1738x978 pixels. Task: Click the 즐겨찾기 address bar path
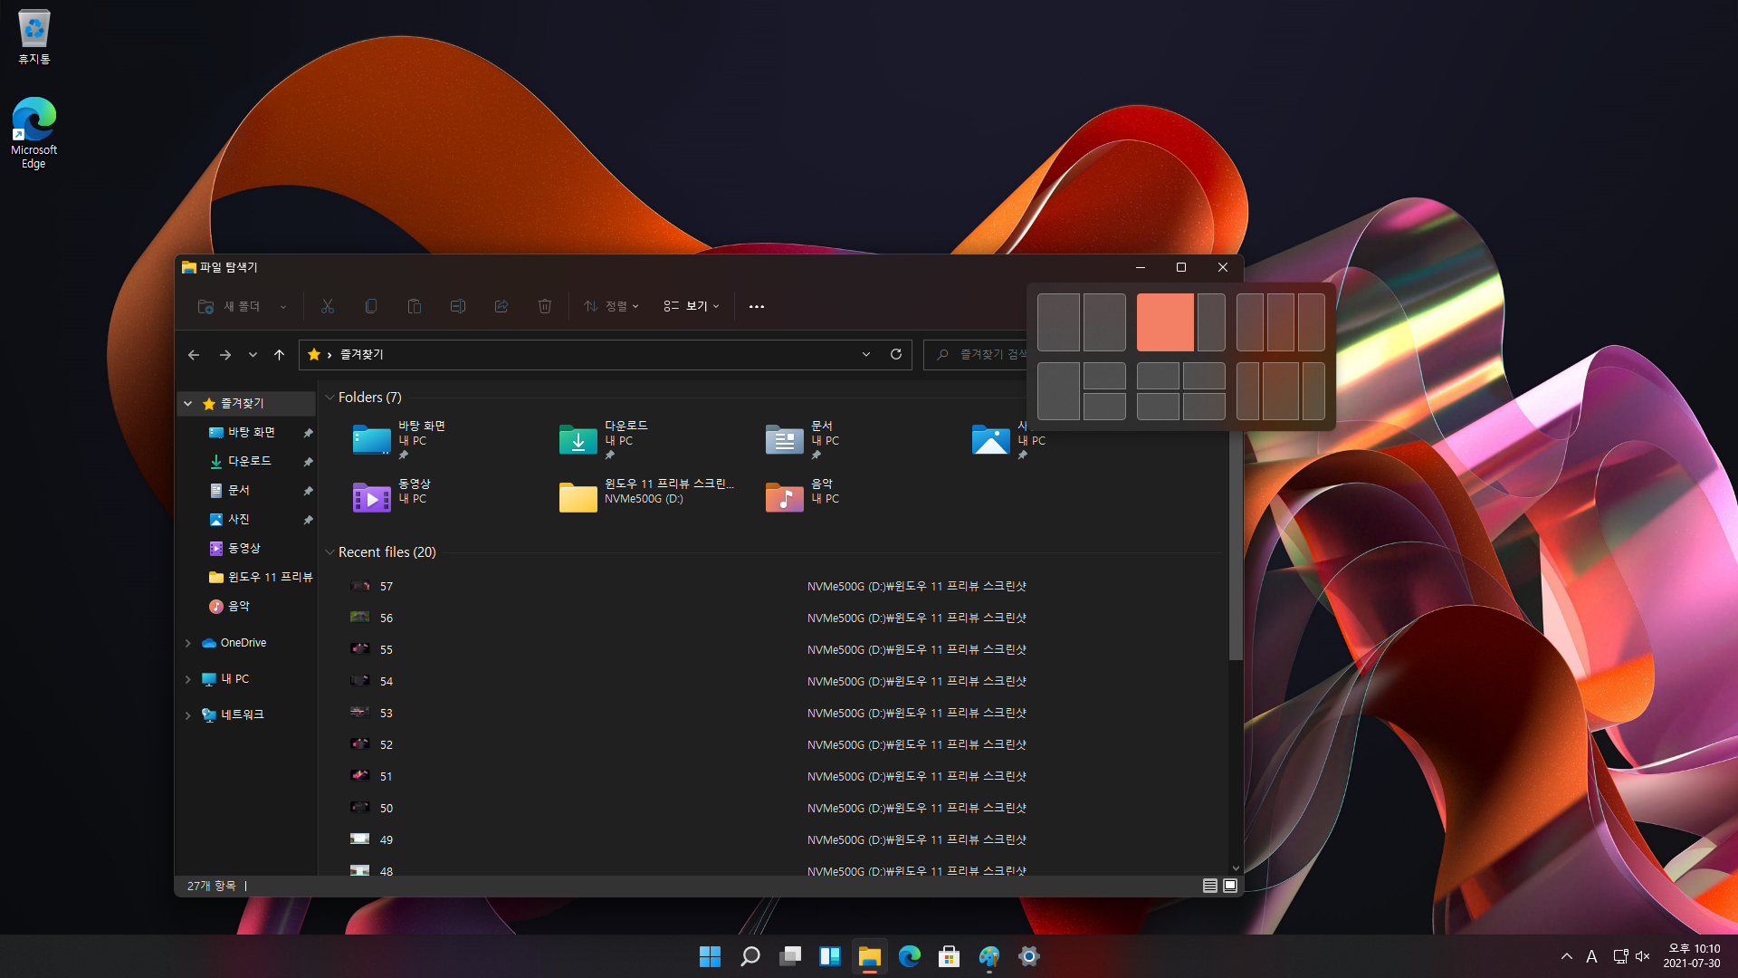pos(362,355)
